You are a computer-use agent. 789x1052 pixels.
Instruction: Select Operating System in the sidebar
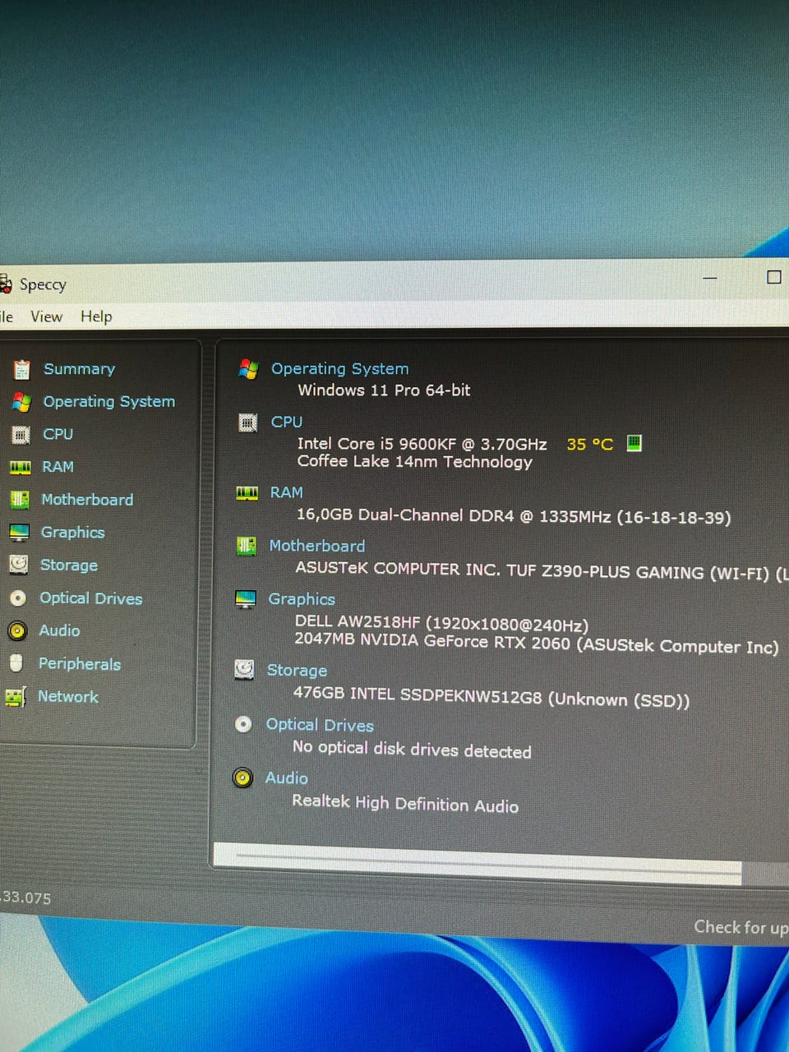pos(109,401)
